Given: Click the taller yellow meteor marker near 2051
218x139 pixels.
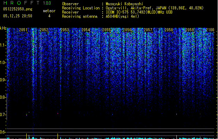Looking at the screenshot, I should pyautogui.click(x=26, y=136).
